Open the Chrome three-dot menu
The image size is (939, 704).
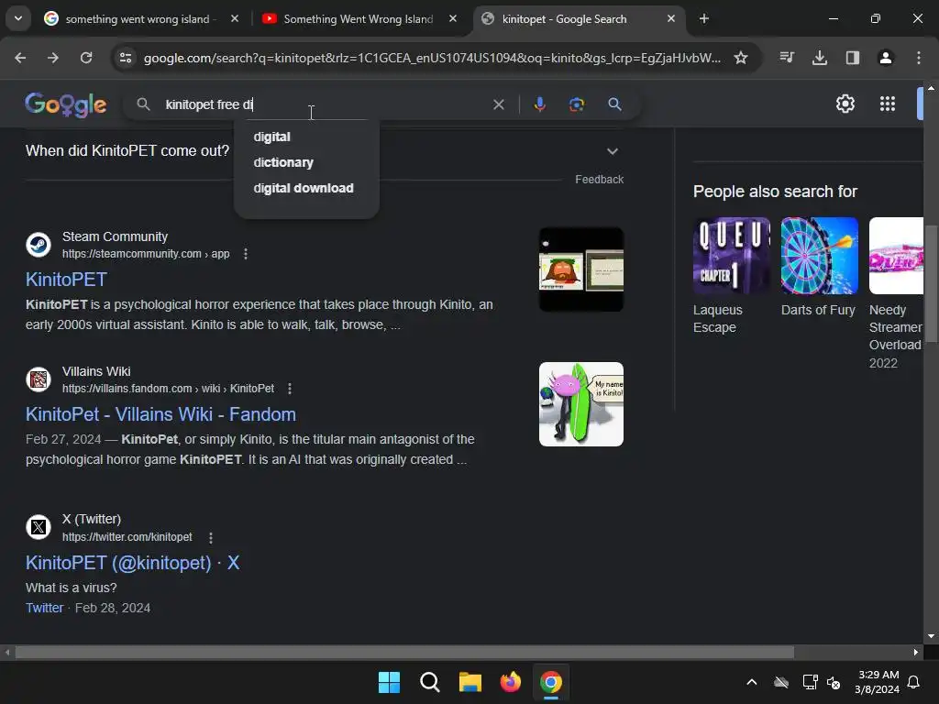point(919,58)
